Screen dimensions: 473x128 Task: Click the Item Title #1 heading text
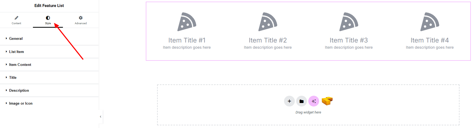[187, 40]
